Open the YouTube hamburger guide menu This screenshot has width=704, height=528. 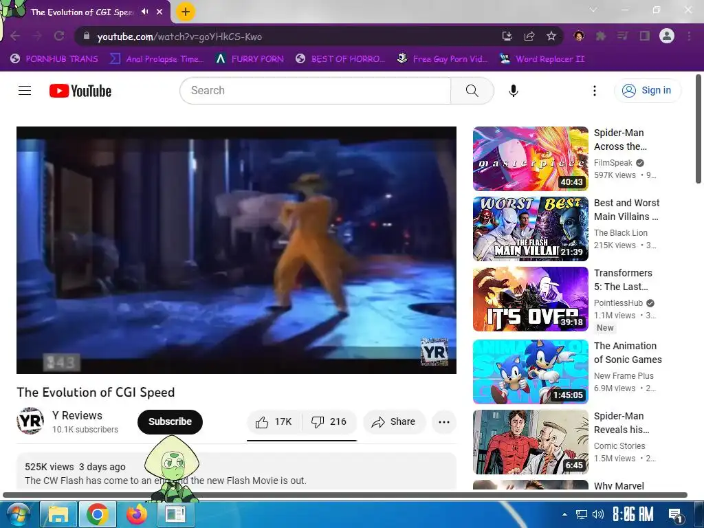pos(25,91)
